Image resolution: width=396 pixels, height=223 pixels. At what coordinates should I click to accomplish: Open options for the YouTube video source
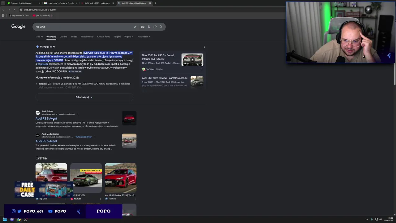pos(202,69)
